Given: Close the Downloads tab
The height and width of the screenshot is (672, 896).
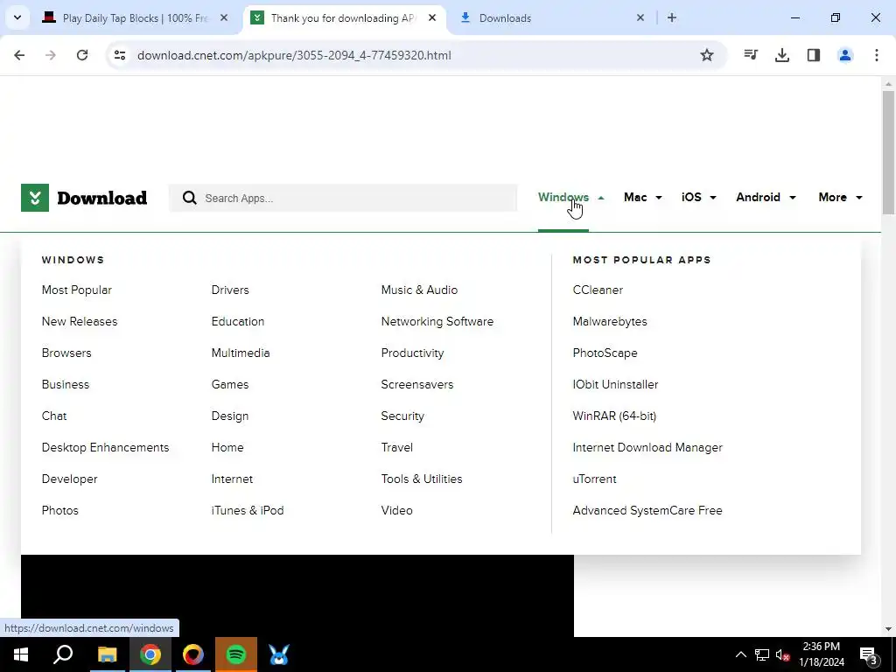Looking at the screenshot, I should (640, 17).
